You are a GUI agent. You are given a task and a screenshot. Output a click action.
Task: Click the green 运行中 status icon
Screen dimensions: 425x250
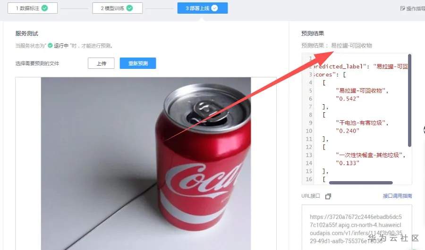coord(50,45)
